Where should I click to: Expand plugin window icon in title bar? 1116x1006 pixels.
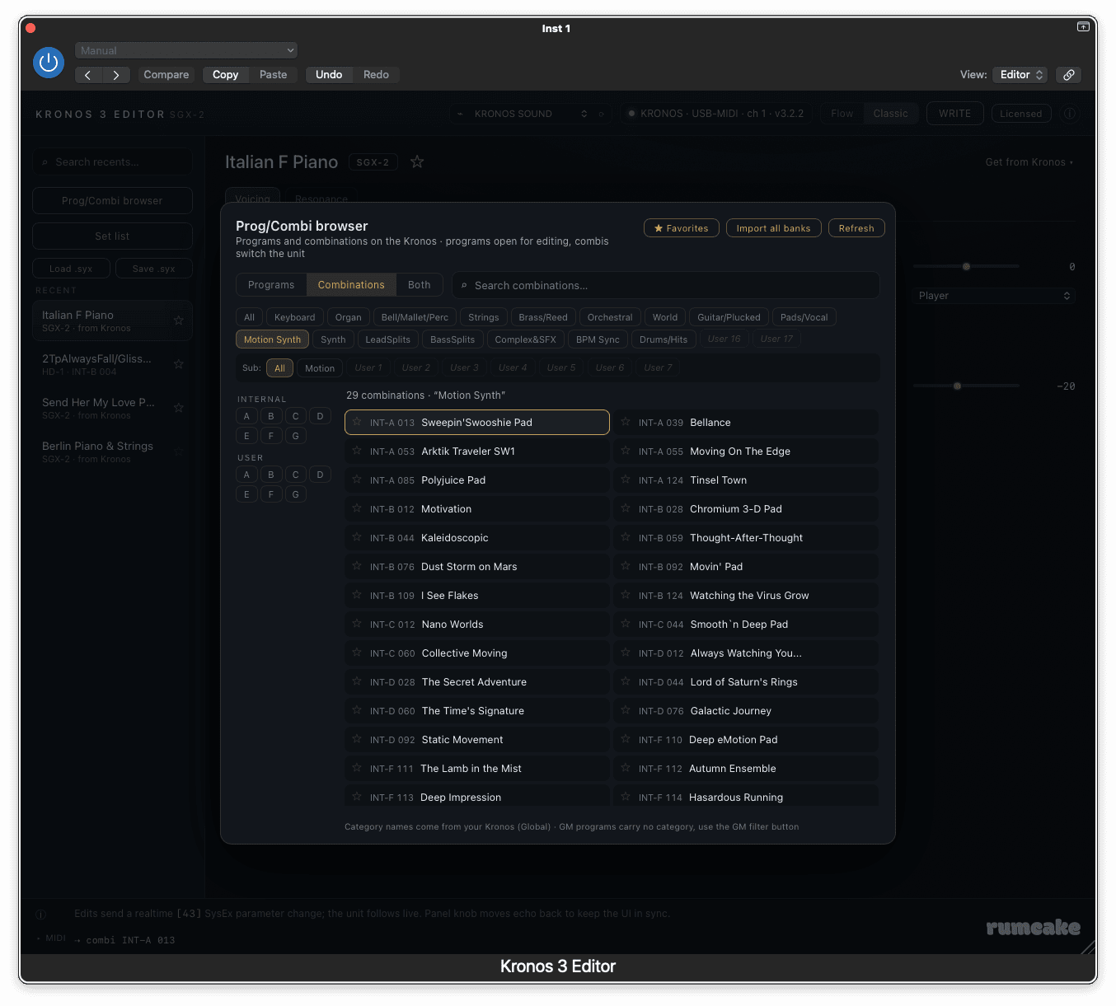(1083, 27)
